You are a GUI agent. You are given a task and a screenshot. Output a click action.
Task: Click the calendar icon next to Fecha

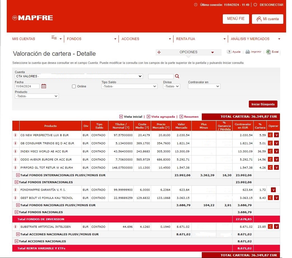pos(44,86)
